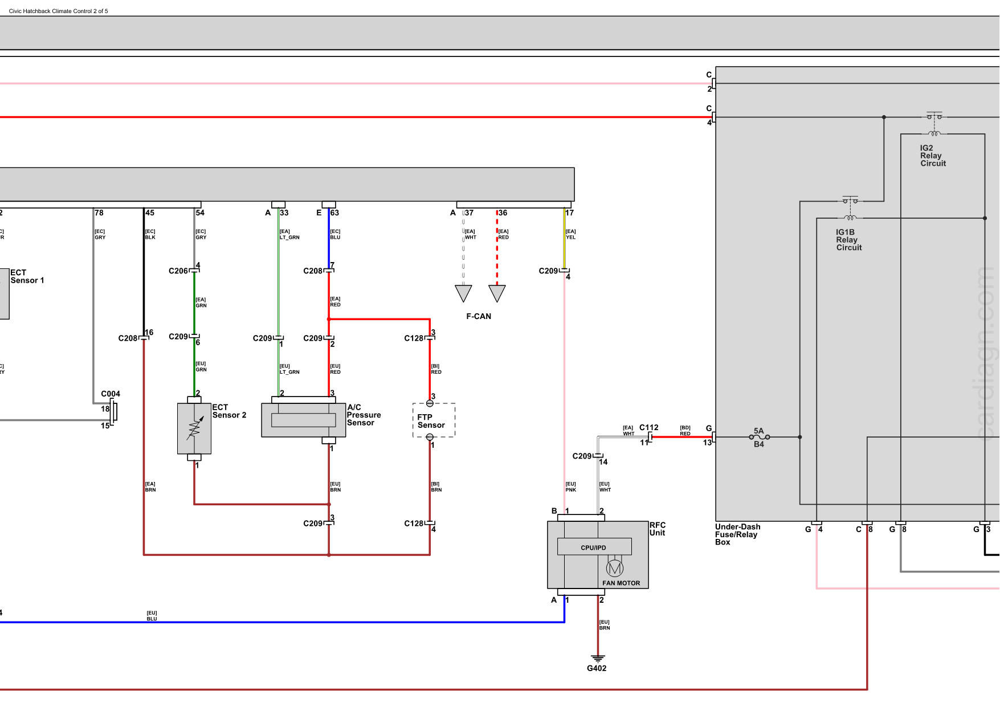Click the Under-Dash Fuse/Relay Box label
Screen dimensions: 1000x707
pyautogui.click(x=738, y=534)
